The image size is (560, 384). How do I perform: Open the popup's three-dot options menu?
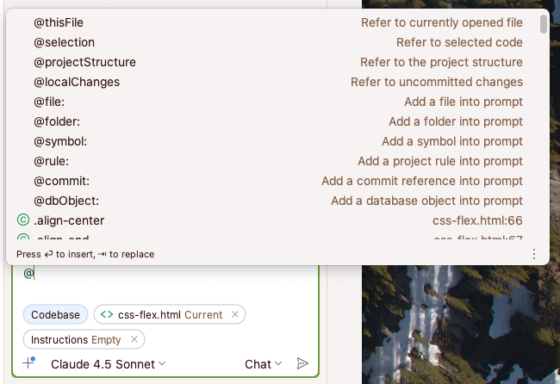534,254
